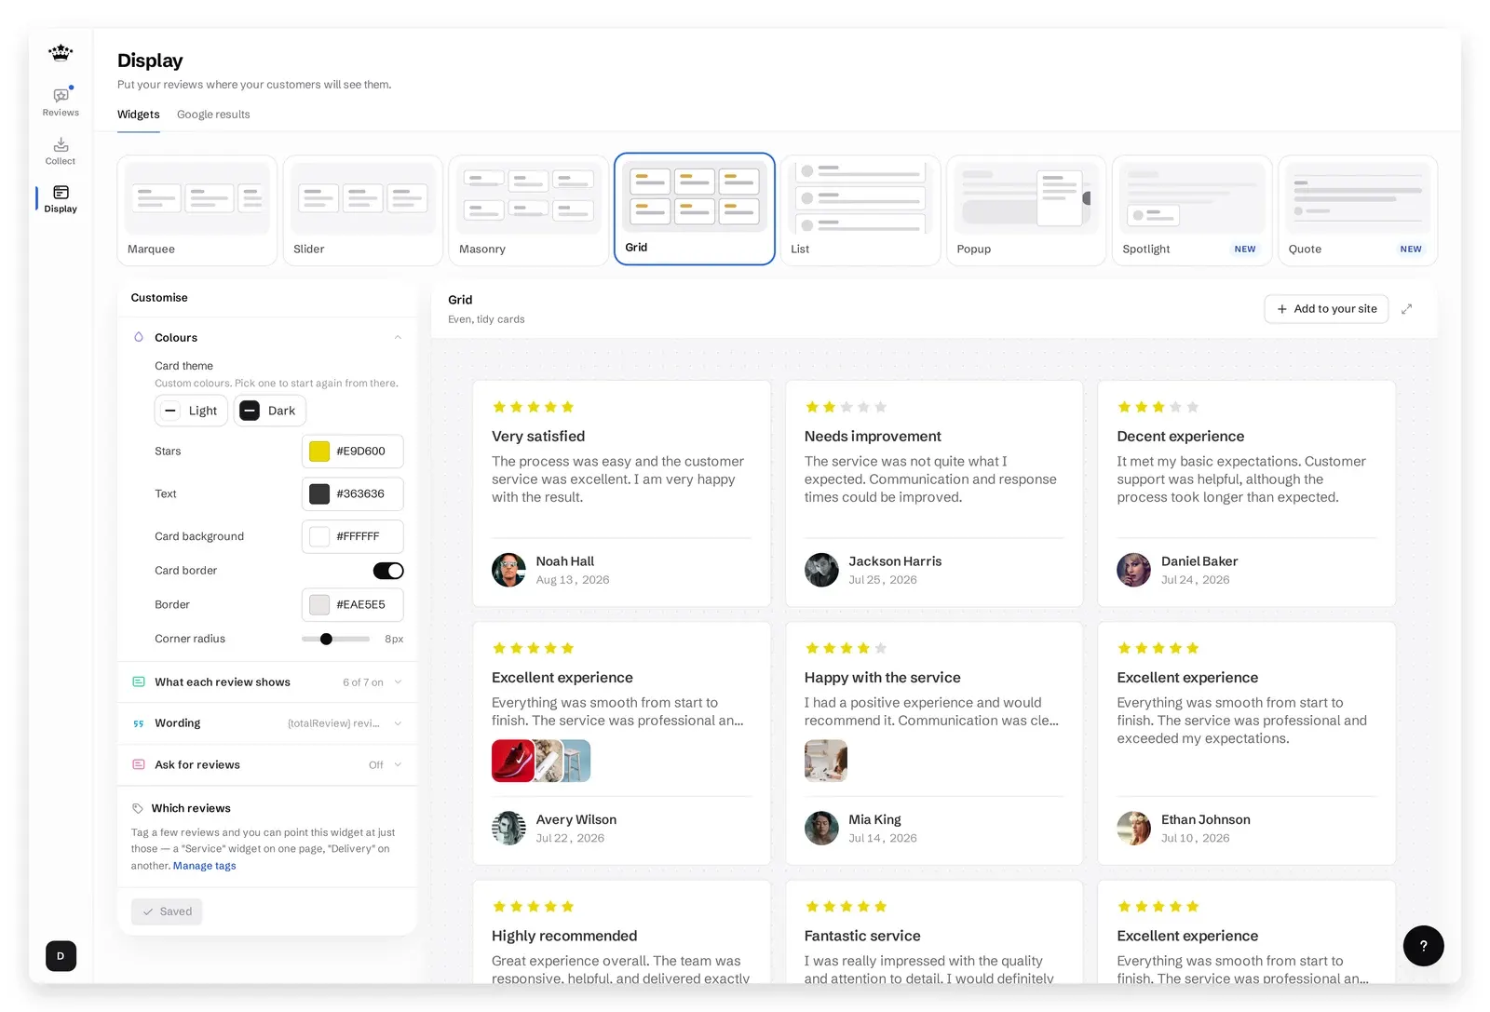The height and width of the screenshot is (1012, 1490).
Task: Select the Quote widget layout
Action: point(1357,210)
